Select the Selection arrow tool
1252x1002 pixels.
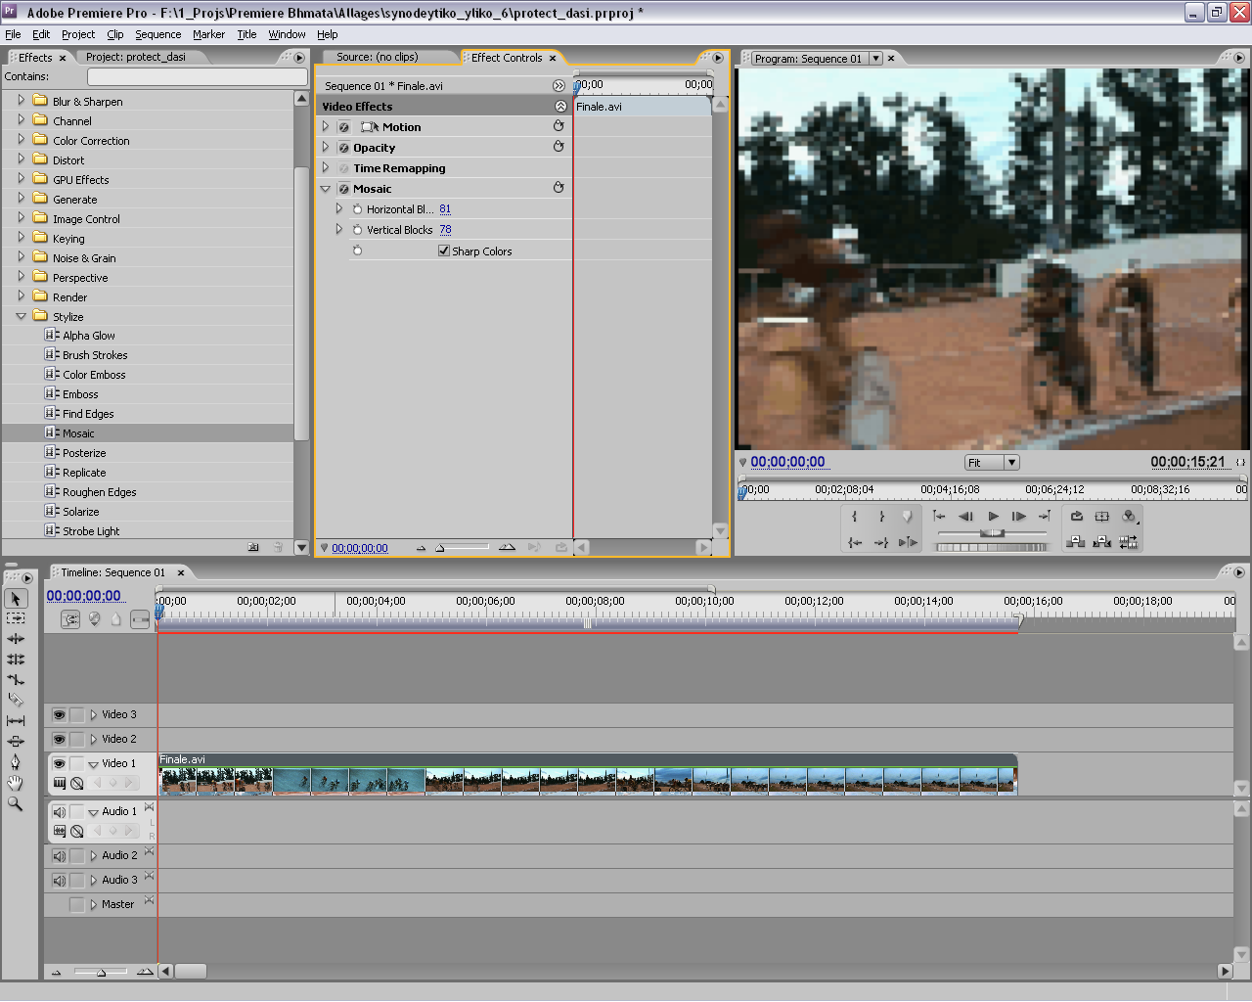[x=16, y=598]
